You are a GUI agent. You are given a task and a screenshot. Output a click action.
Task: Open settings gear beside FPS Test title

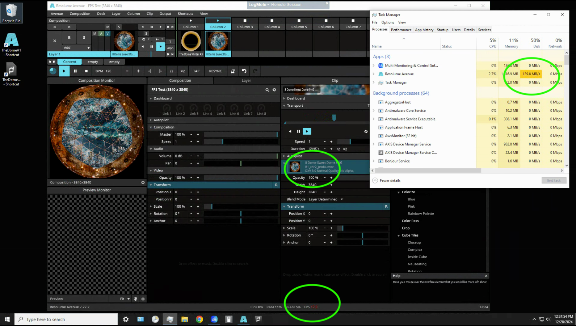click(274, 90)
